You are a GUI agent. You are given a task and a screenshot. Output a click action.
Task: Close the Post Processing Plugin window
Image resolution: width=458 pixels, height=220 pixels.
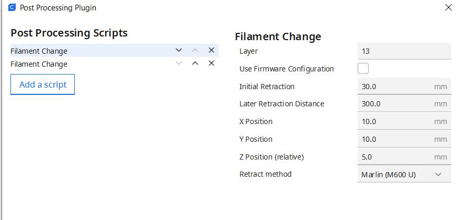pyautogui.click(x=448, y=8)
